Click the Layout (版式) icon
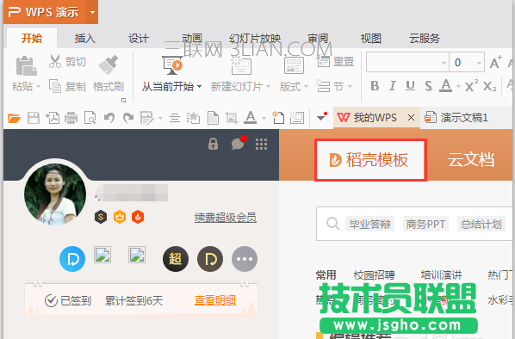Viewport: 515px width, 339px height. 294,65
